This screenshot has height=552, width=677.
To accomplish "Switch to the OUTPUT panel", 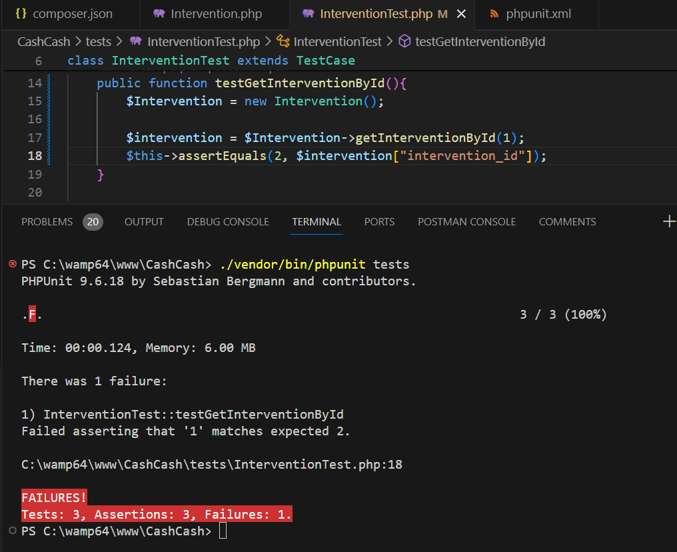I will [x=144, y=222].
